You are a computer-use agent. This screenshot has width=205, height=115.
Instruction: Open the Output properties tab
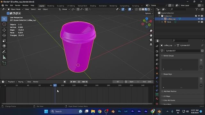(x=157, y=56)
